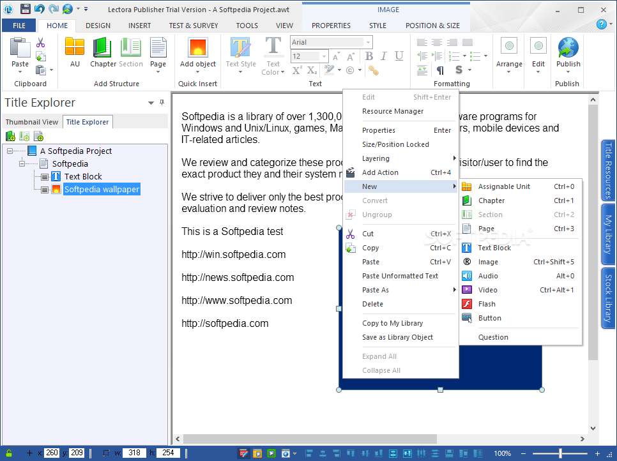The image size is (617, 461).
Task: Select Text Block icon in New submenu
Action: click(x=466, y=248)
